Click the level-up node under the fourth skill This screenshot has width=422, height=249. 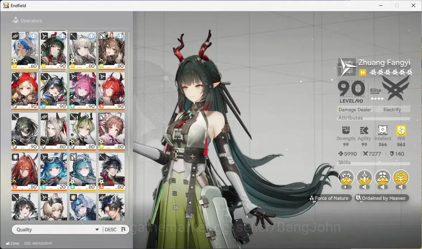(401, 187)
